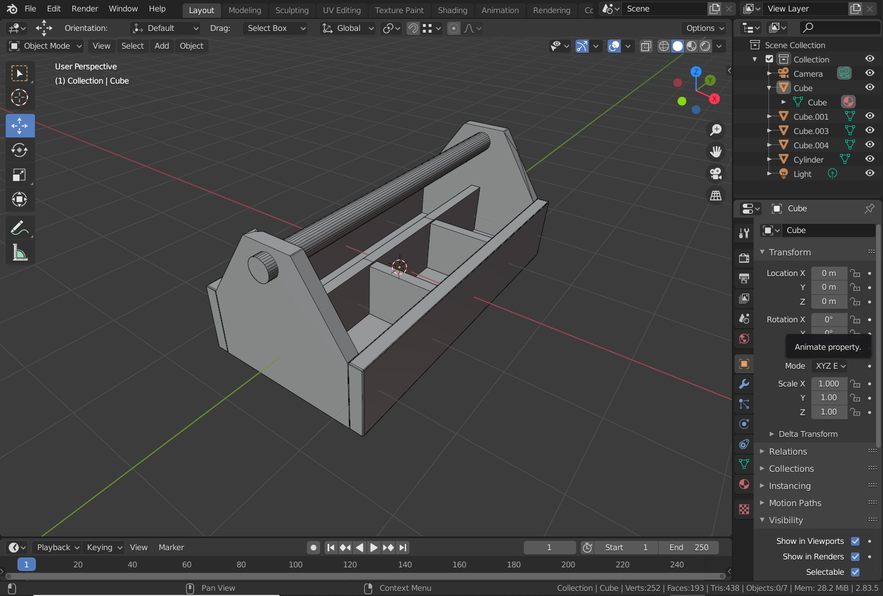The width and height of the screenshot is (883, 596).
Task: Select the Annotate tool
Action: (x=19, y=228)
